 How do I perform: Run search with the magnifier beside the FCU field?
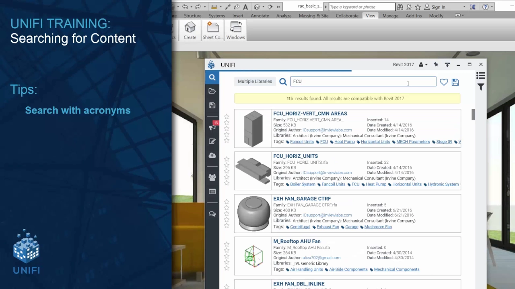pos(283,82)
